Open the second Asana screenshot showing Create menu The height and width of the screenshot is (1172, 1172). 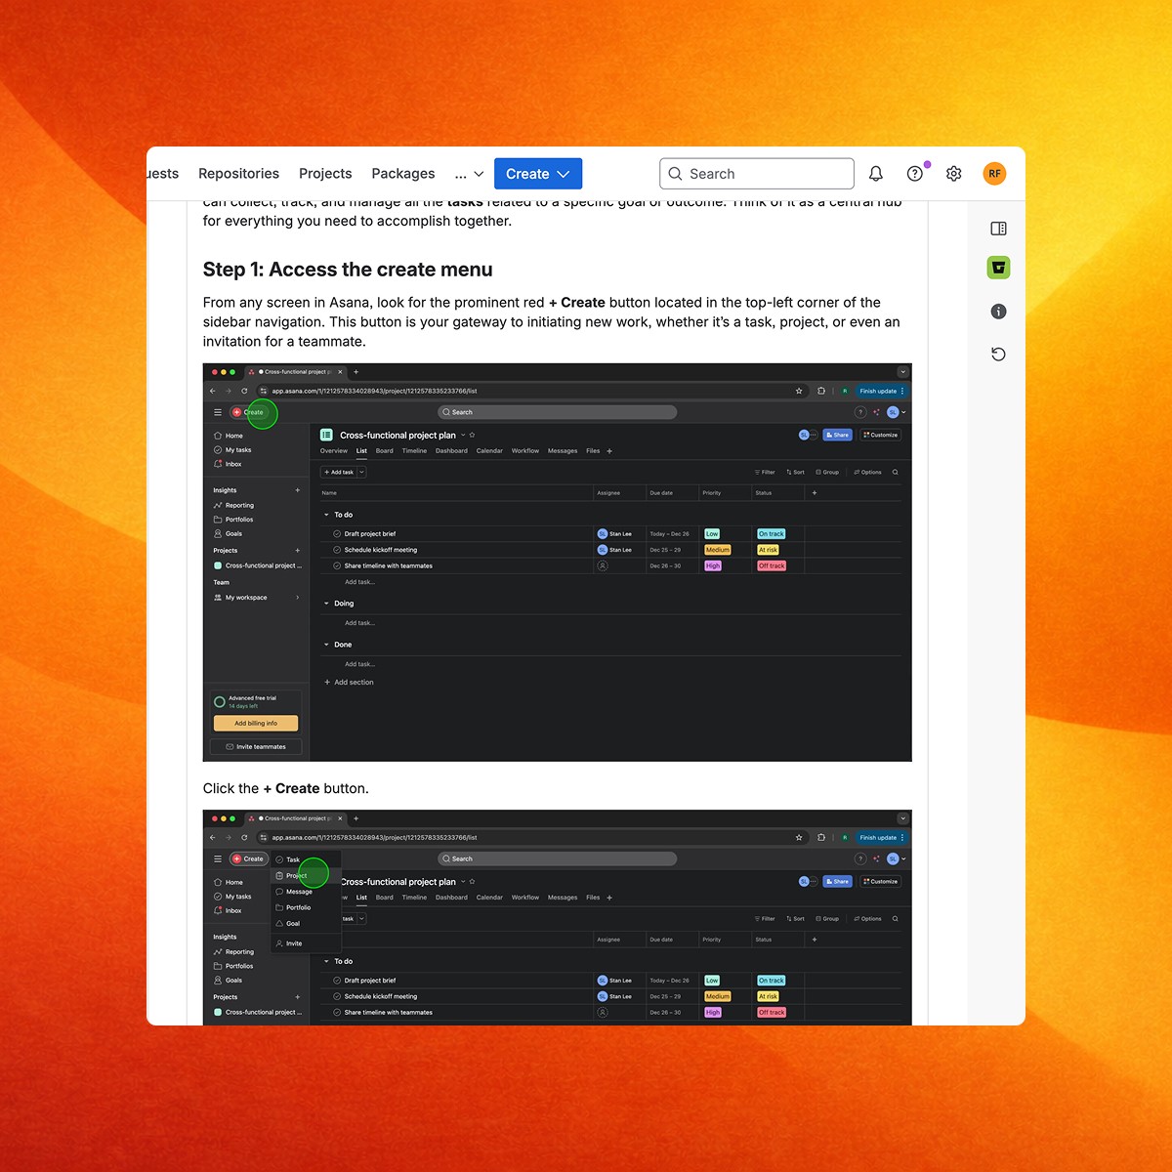(x=558, y=917)
